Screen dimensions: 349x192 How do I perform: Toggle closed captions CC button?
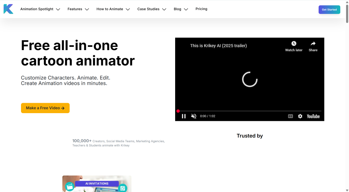click(x=291, y=116)
